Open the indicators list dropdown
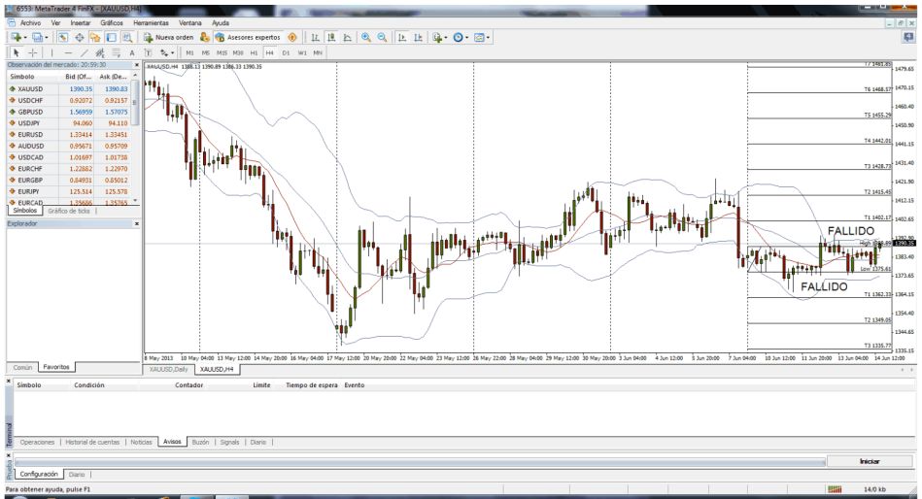Viewport: 922px width, 499px height. click(x=446, y=37)
